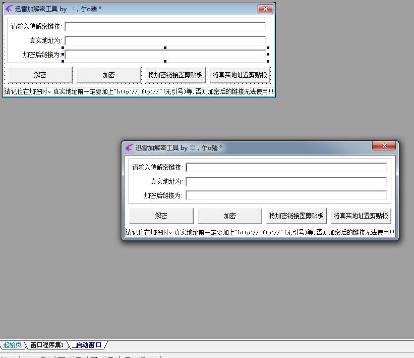This screenshot has height=358, width=414.
Task: Select the 请记住在加密时 hint label in design form
Action: click(139, 91)
